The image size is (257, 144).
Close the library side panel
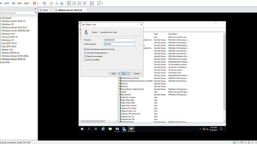36,9
